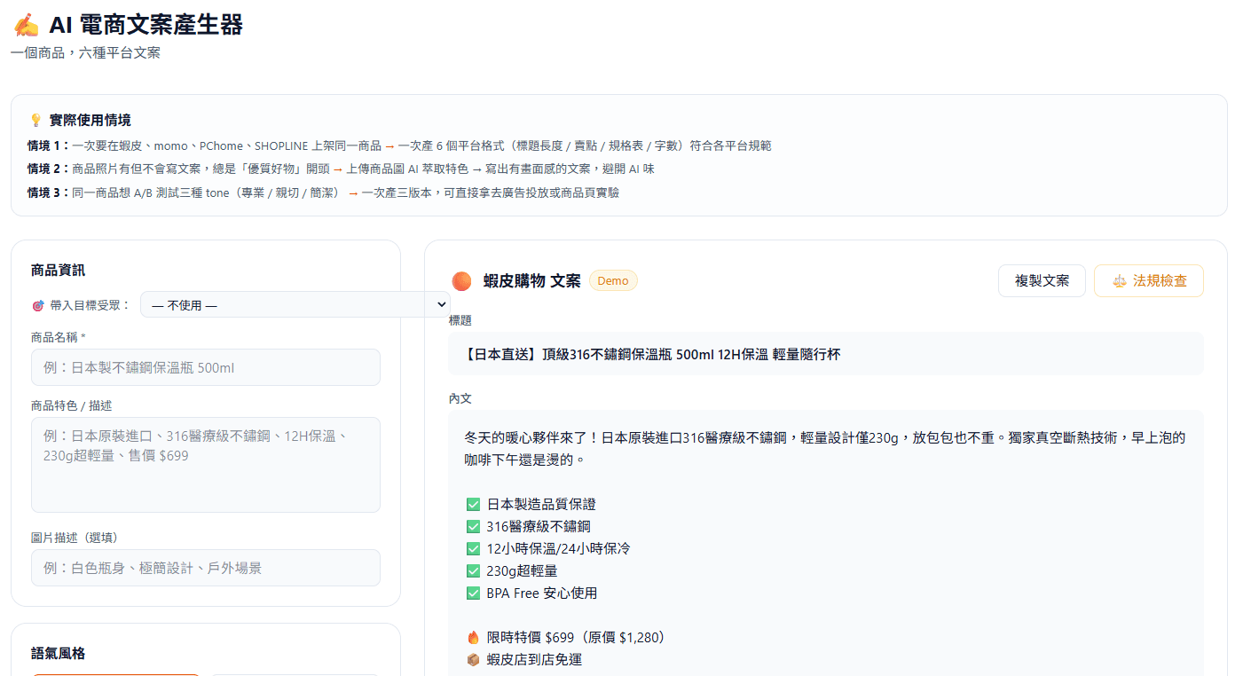Click the orange Shopee circle icon
The image size is (1243, 676).
[x=461, y=281]
